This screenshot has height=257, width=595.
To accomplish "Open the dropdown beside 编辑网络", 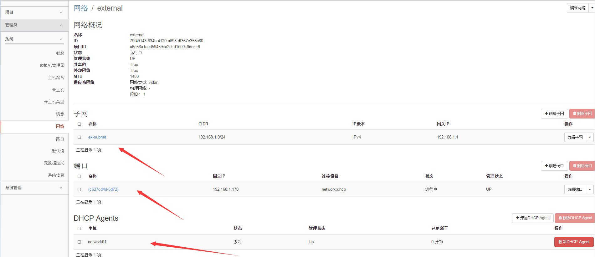I will pyautogui.click(x=592, y=8).
